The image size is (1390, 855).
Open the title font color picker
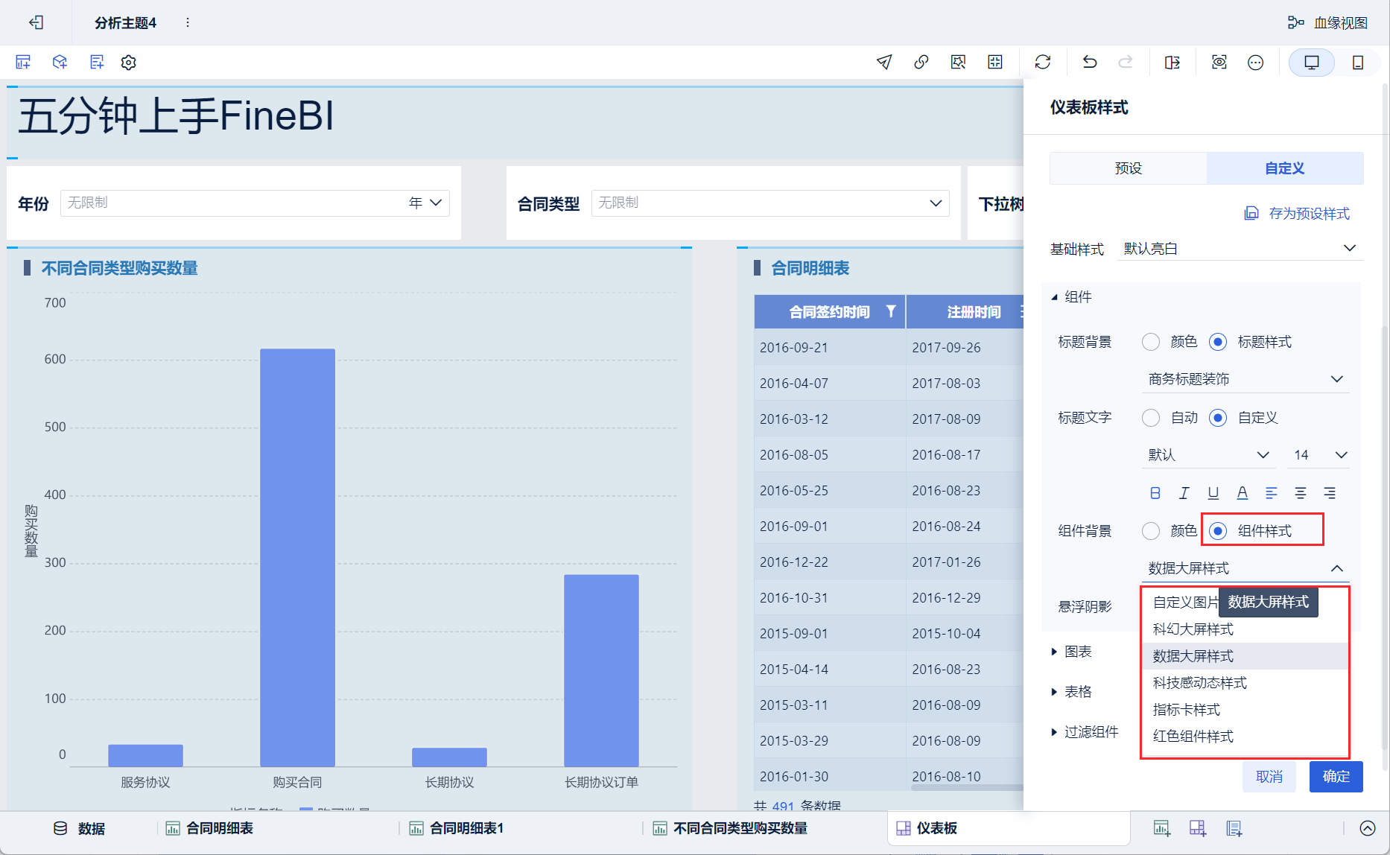click(1243, 493)
